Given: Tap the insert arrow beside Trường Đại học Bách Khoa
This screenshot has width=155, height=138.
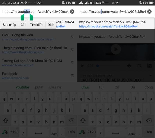Looking at the screenshot, I should tap(72, 63).
